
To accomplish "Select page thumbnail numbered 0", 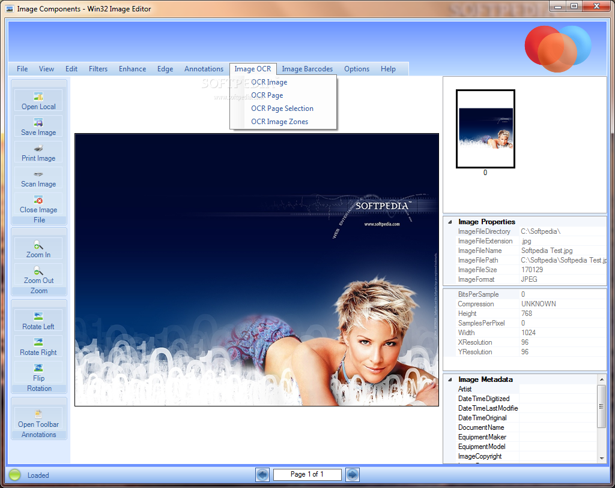I will (485, 129).
